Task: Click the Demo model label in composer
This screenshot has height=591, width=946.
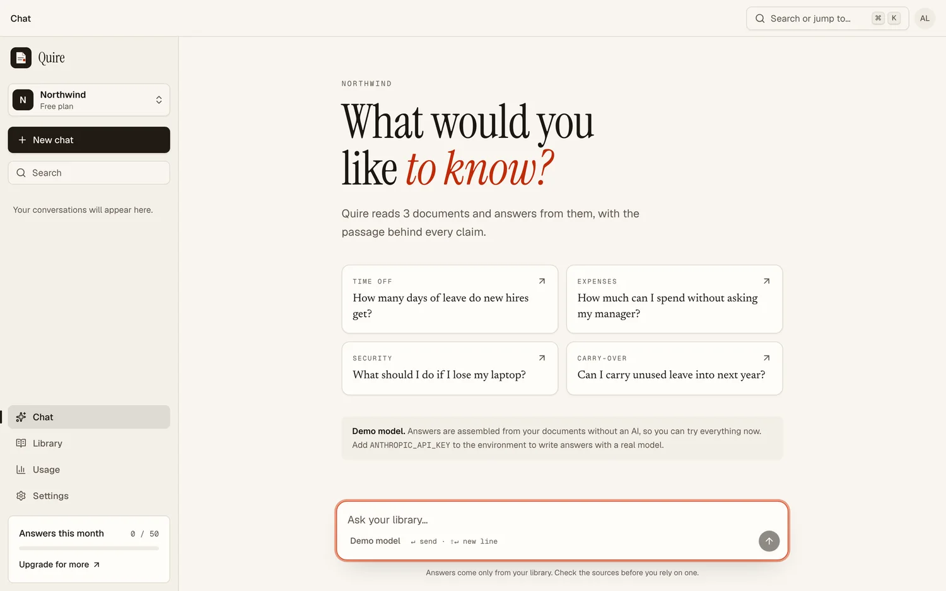Action: 375,541
